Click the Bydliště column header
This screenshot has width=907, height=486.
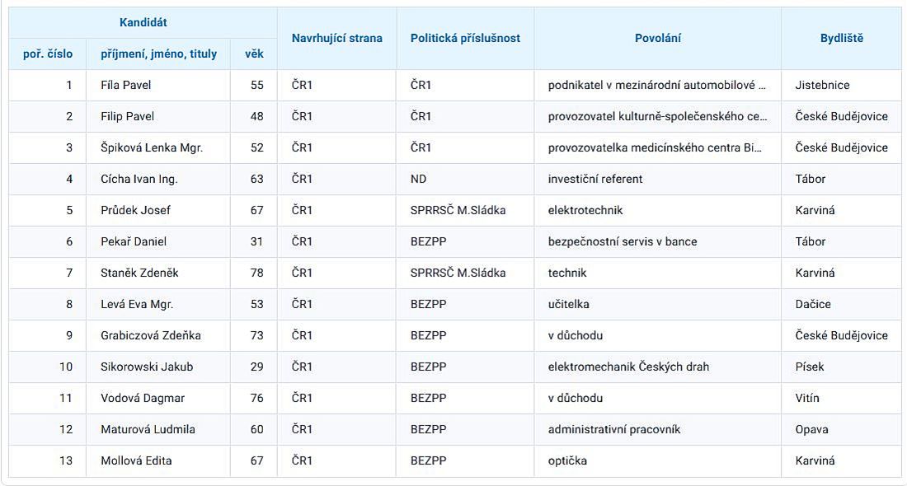(x=841, y=38)
